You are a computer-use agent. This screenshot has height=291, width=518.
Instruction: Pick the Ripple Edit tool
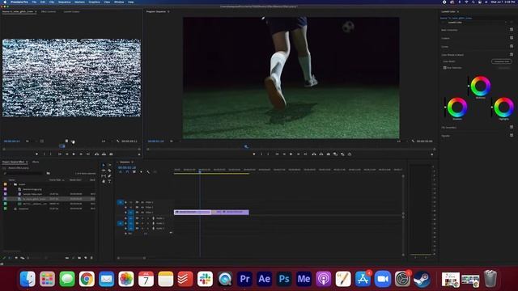(x=104, y=171)
